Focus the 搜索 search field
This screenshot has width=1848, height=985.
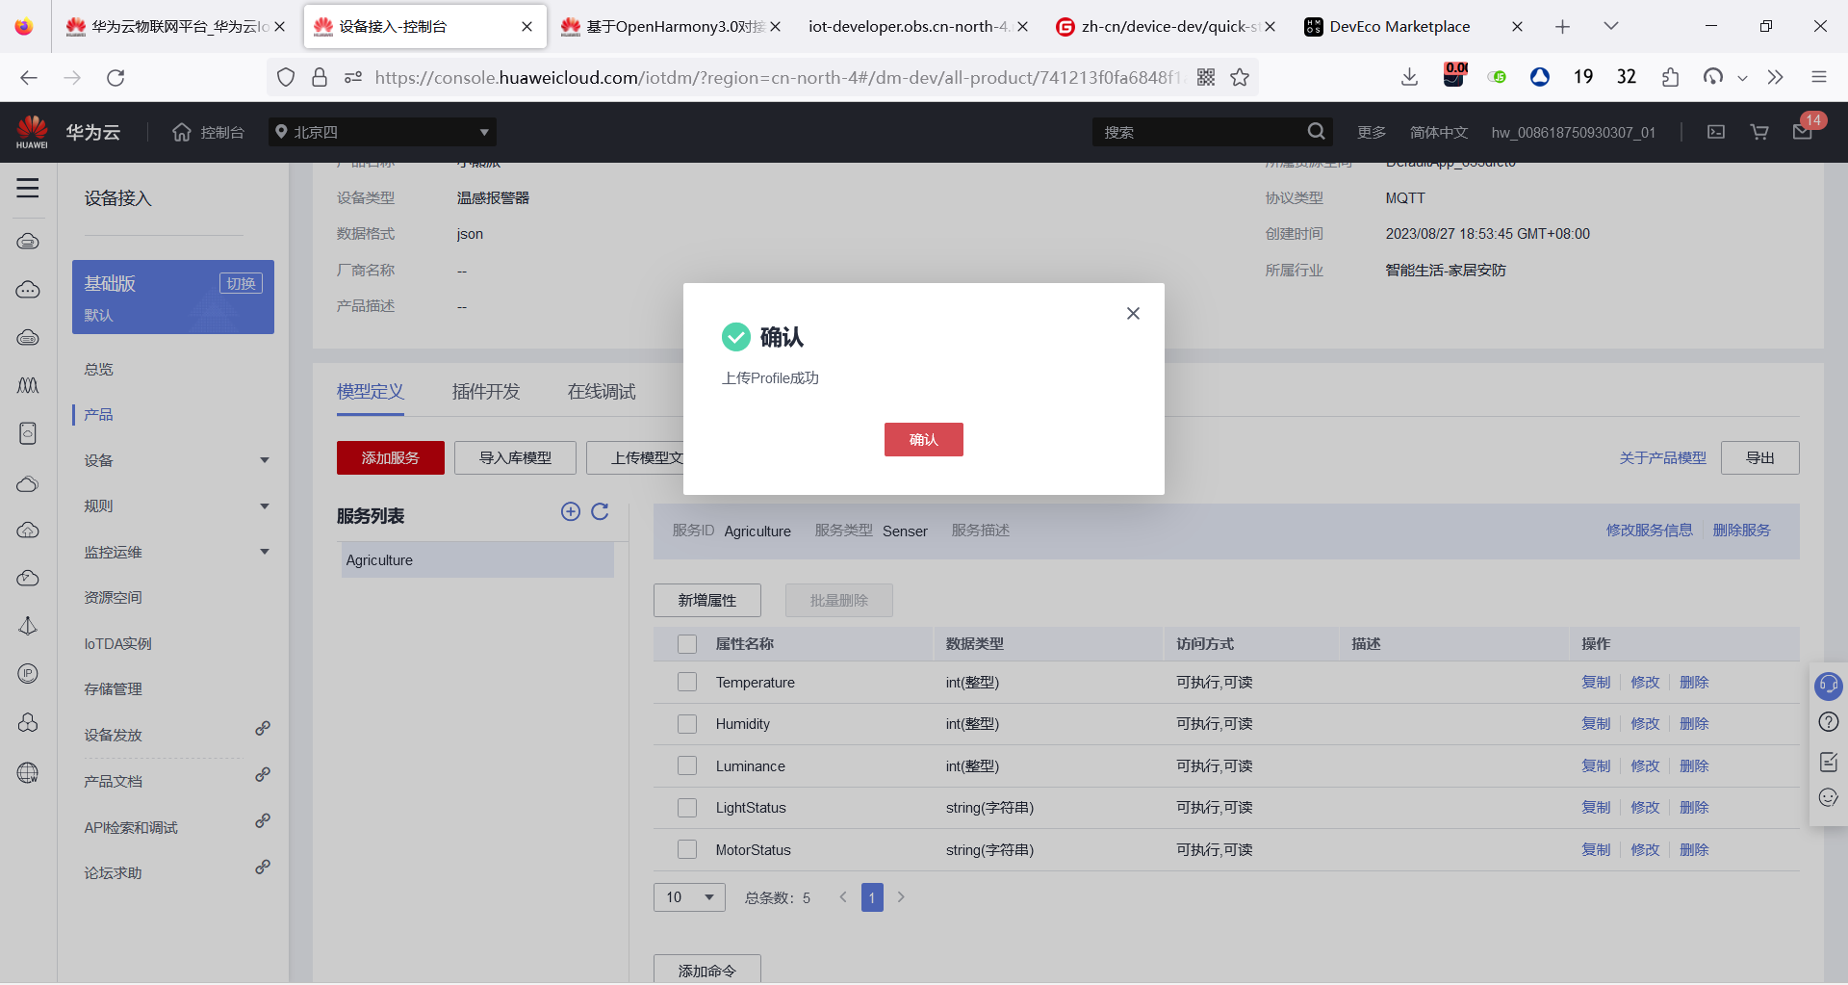(x=1198, y=132)
